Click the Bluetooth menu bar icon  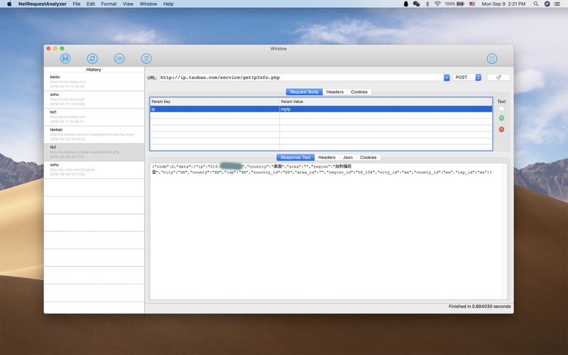[427, 4]
